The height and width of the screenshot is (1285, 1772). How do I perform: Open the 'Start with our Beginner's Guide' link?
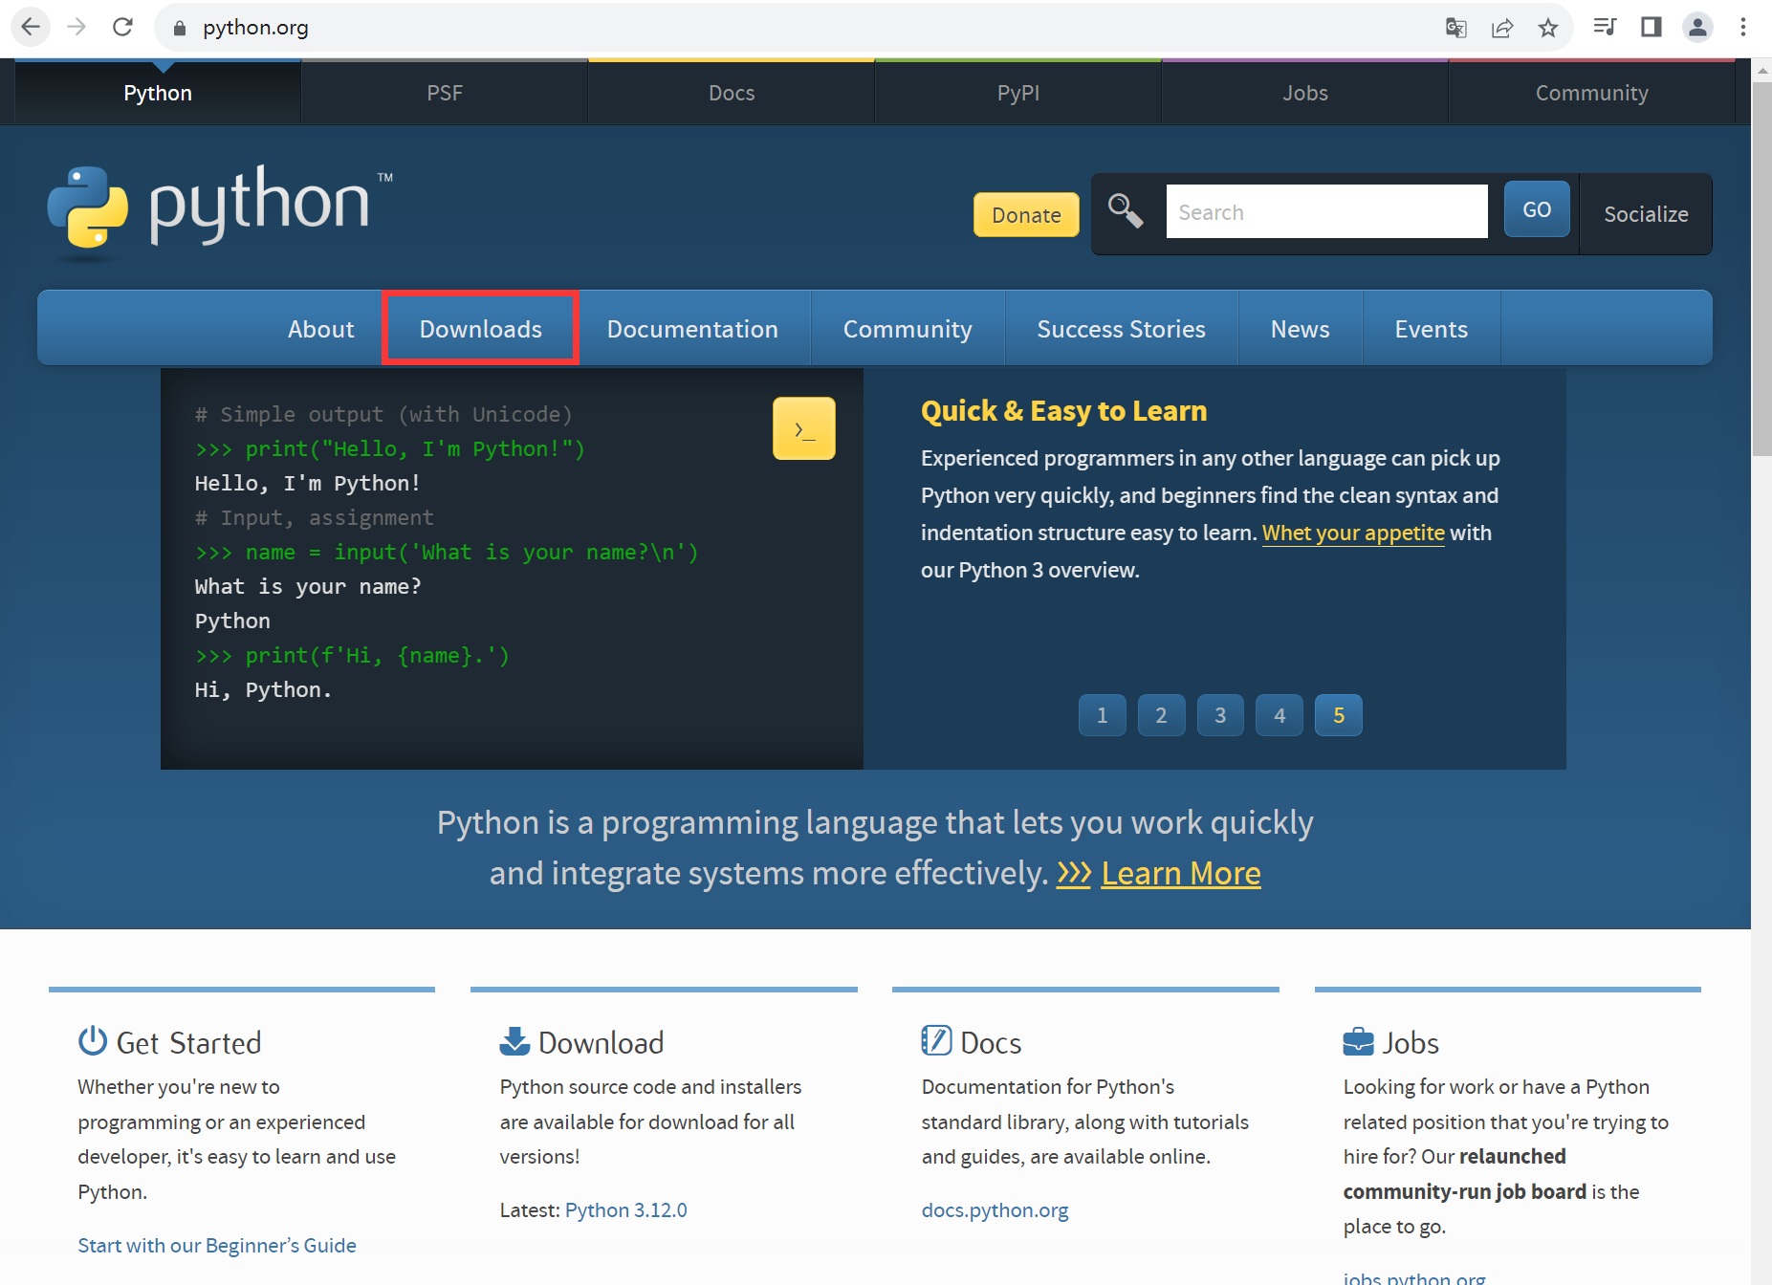coord(217,1245)
